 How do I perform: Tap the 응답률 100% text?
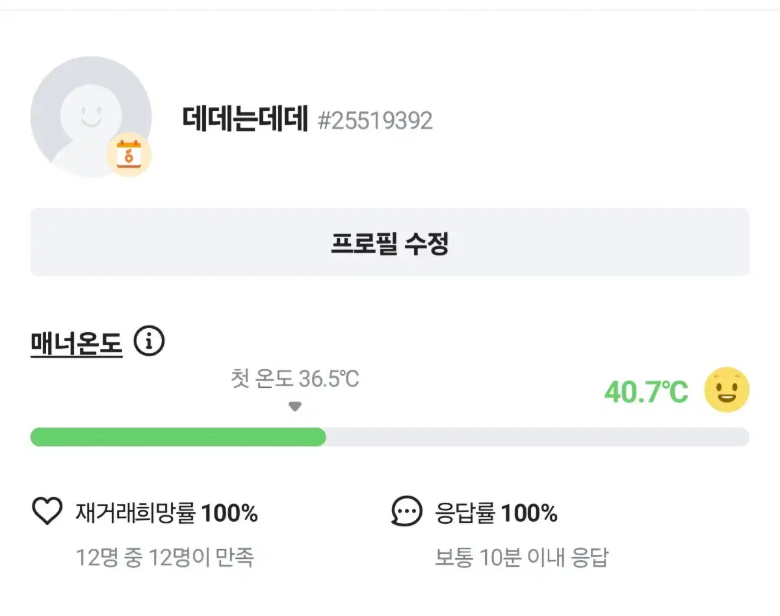pos(497,513)
